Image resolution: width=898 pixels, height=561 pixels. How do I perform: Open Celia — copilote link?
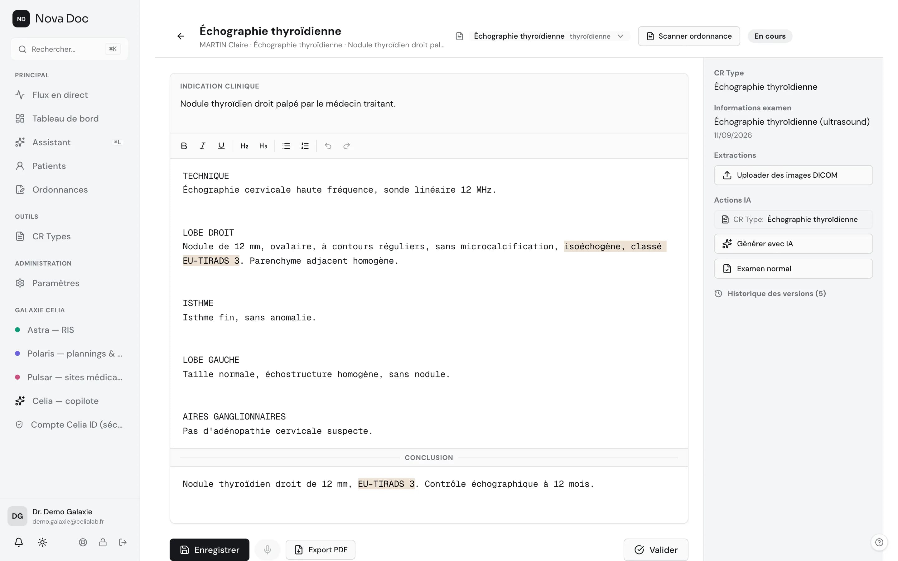click(70, 401)
